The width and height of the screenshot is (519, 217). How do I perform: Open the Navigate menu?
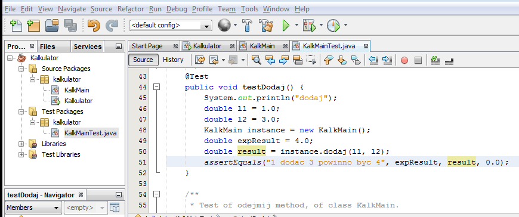[72, 9]
